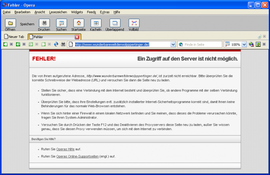Click the rewind navigation arrow icon

pyautogui.click(x=5, y=44)
